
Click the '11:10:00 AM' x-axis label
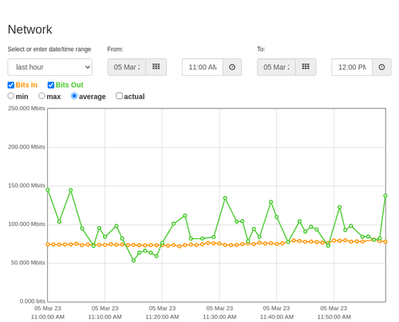[x=105, y=317]
